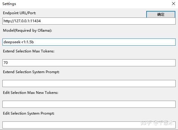The height and width of the screenshot is (130, 178).
Task: Select the Extend Selection Max Tokens field
Action: [89, 63]
